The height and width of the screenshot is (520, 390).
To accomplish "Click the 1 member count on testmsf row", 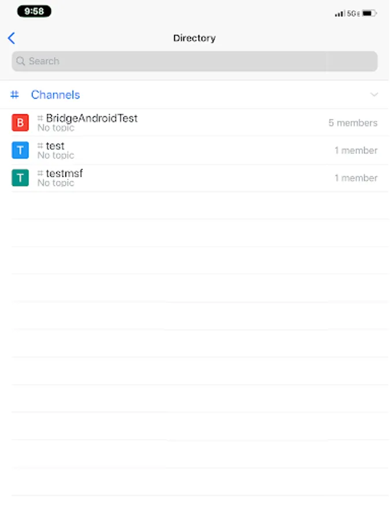I will coord(355,178).
